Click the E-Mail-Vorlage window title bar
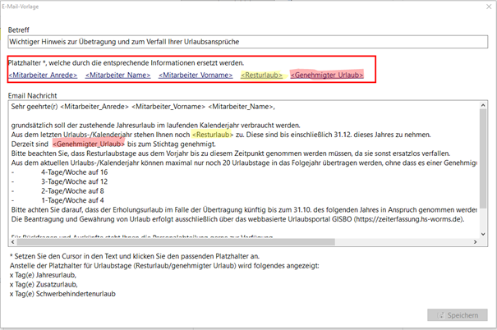This screenshot has height=330, width=497. [x=246, y=7]
